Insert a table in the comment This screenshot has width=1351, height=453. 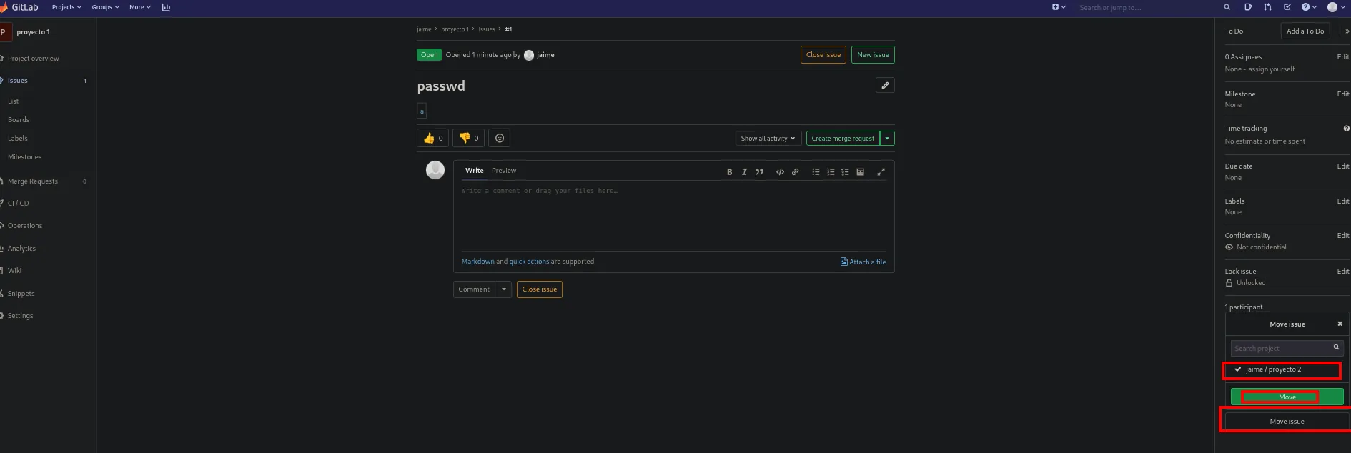point(860,172)
